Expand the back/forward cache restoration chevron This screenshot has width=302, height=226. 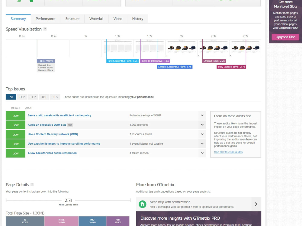pos(202,153)
